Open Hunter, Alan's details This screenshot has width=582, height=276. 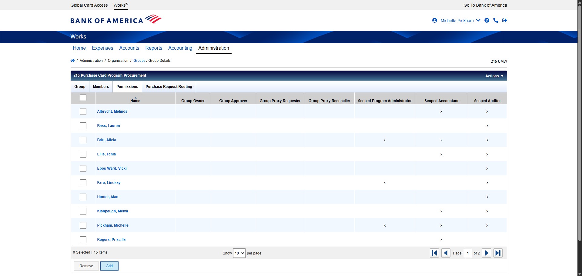click(x=108, y=197)
